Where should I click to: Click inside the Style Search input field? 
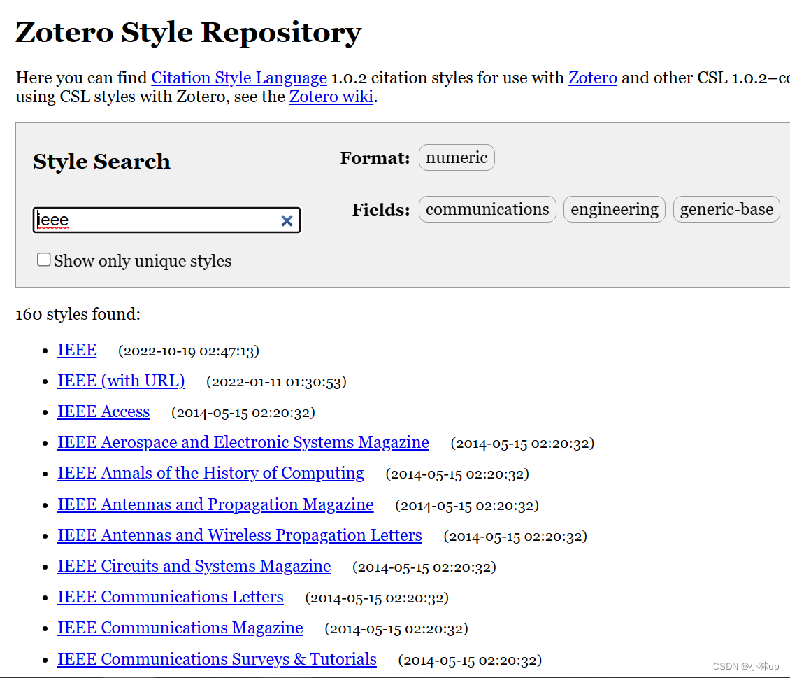pyautogui.click(x=166, y=220)
